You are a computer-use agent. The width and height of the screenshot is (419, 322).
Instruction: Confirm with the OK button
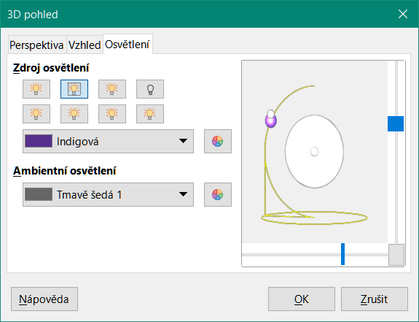tap(302, 299)
